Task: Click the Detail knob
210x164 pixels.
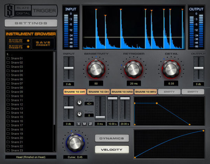Action: click(x=171, y=69)
